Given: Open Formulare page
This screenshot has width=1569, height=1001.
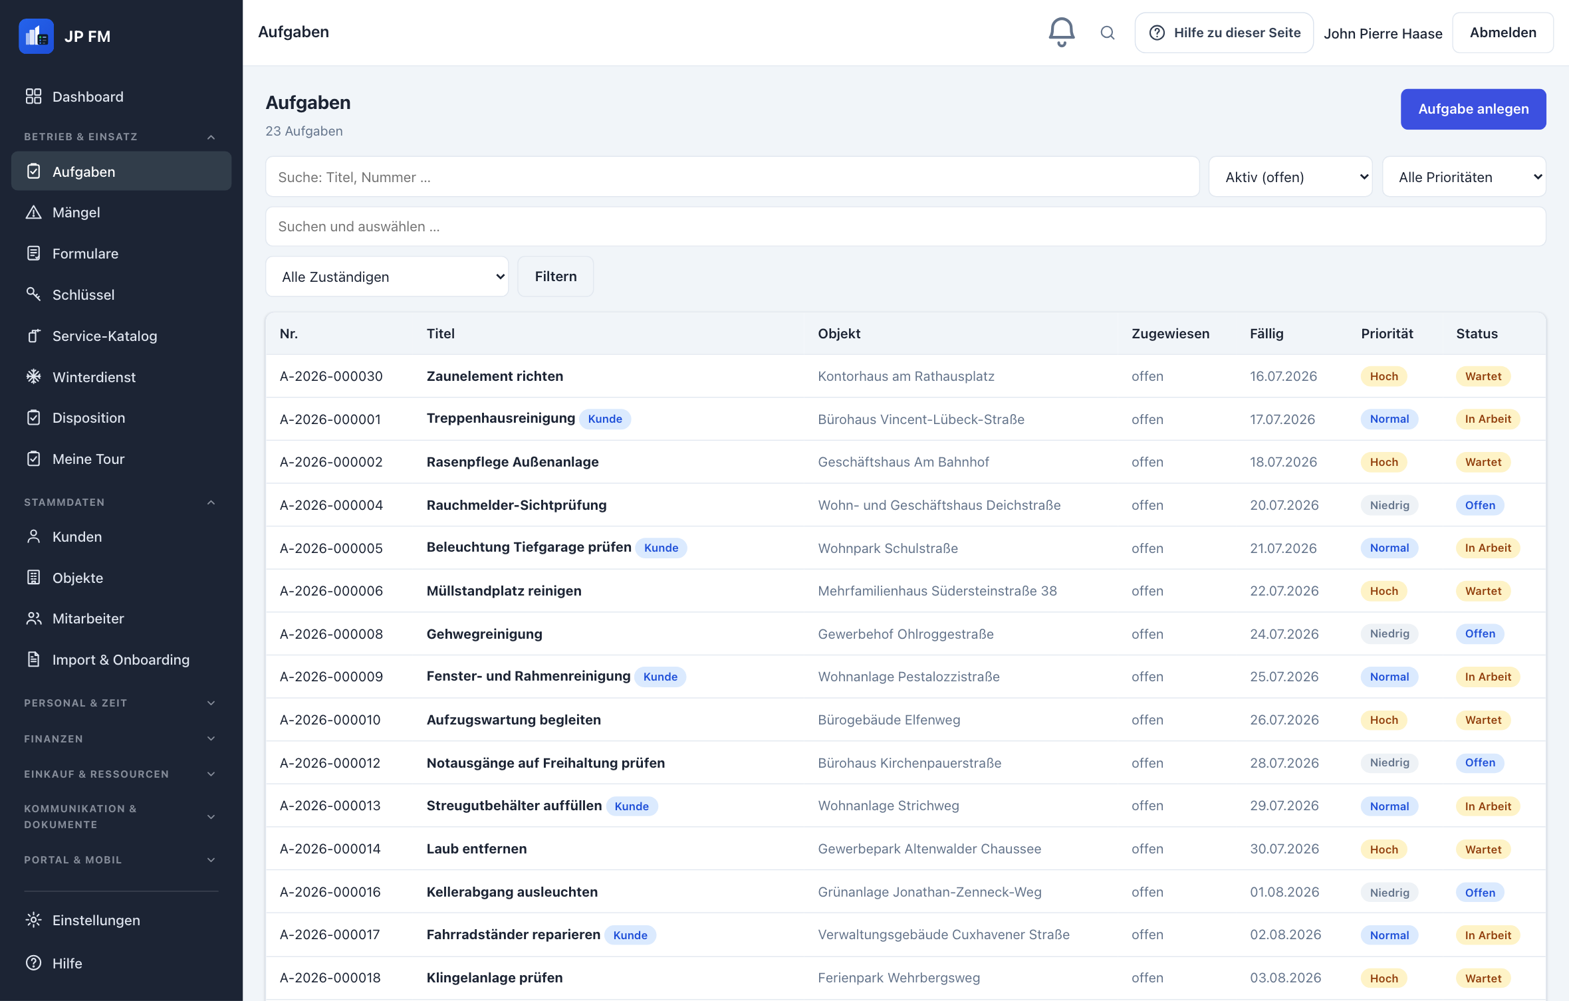Looking at the screenshot, I should (x=121, y=253).
